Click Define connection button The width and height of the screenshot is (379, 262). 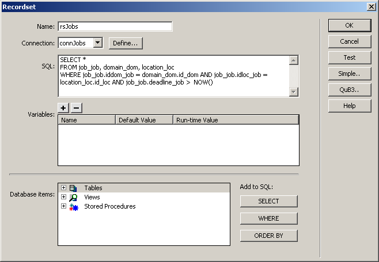pyautogui.click(x=126, y=43)
